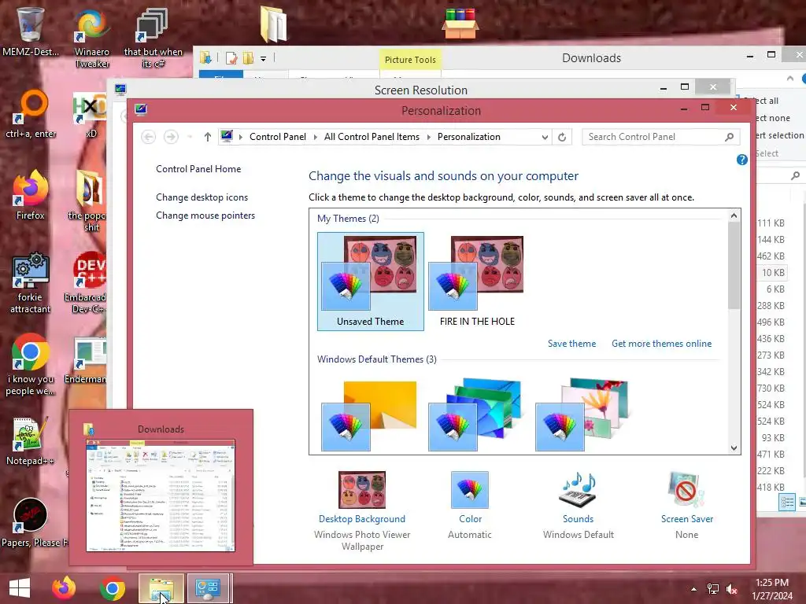Open the network icon in system tray
Image resolution: width=806 pixels, height=604 pixels.
click(x=713, y=589)
